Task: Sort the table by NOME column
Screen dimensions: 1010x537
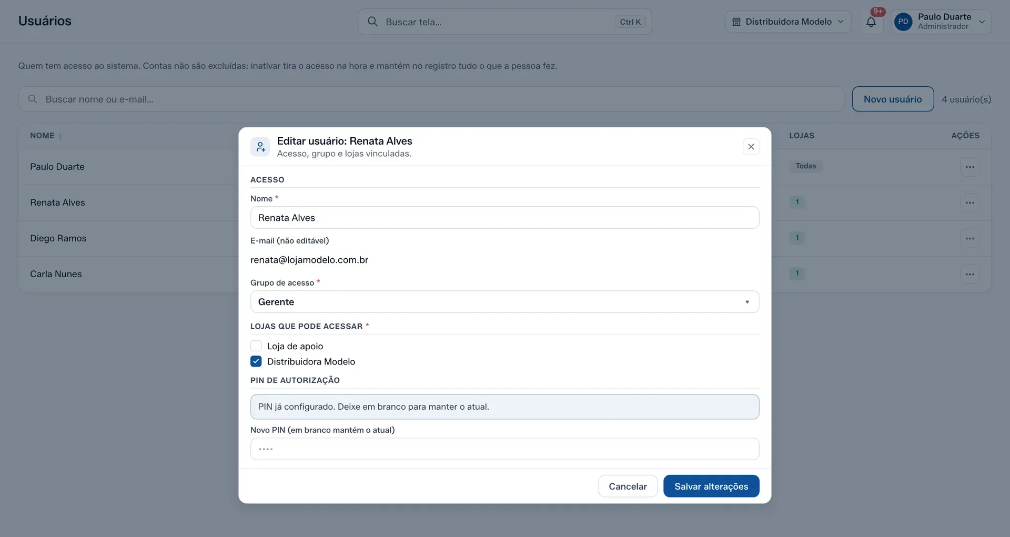Action: pos(46,136)
